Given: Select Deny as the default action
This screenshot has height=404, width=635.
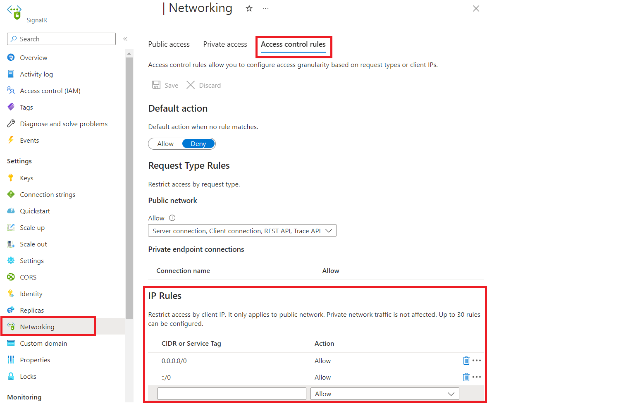Looking at the screenshot, I should click(x=198, y=143).
